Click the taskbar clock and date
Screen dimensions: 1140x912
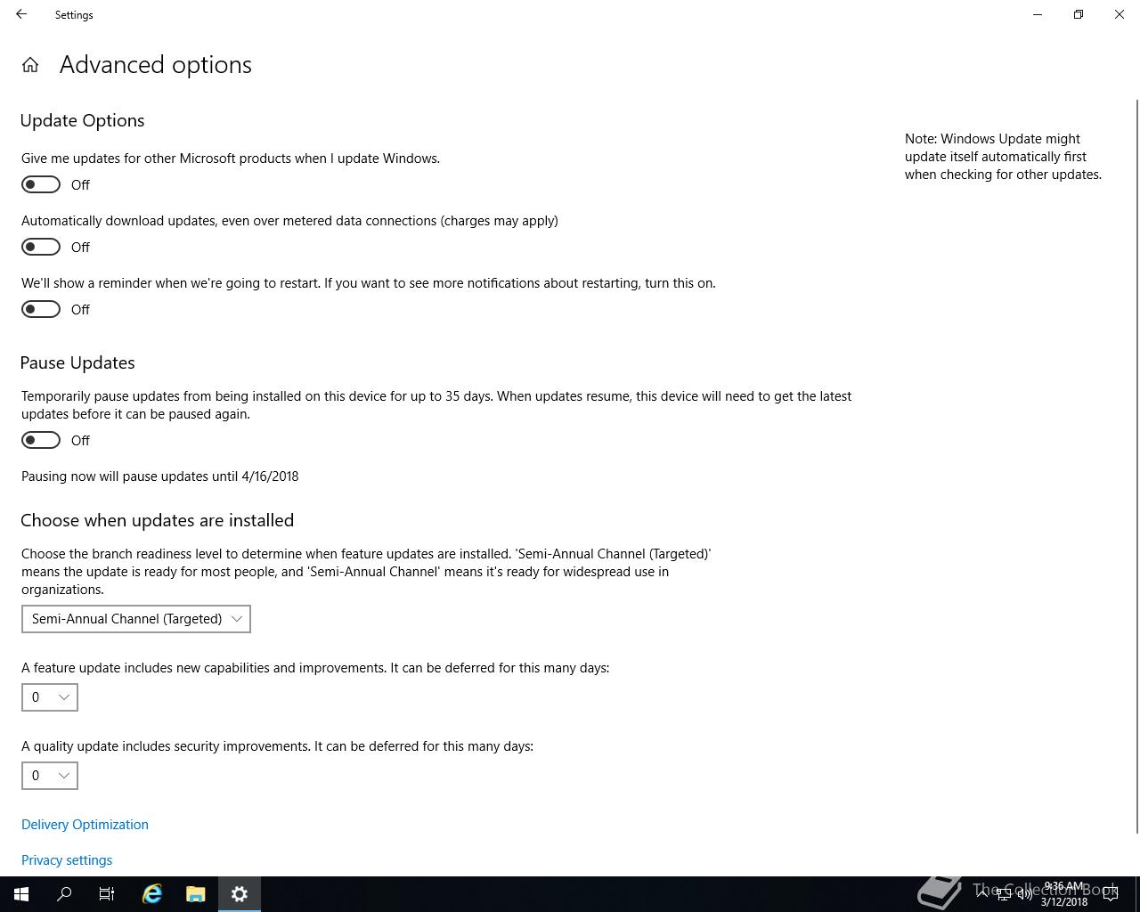pos(1063,894)
